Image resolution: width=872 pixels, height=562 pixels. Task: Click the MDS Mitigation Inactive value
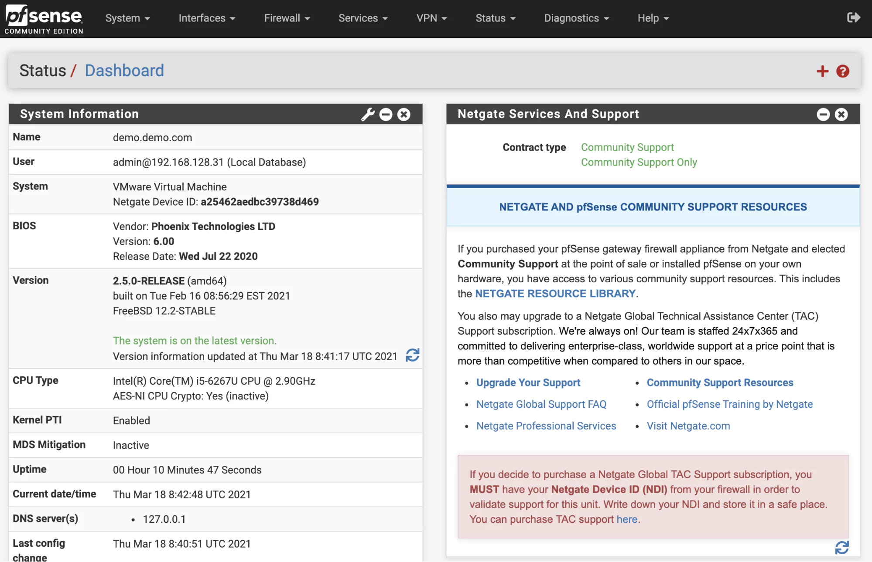[x=131, y=445]
